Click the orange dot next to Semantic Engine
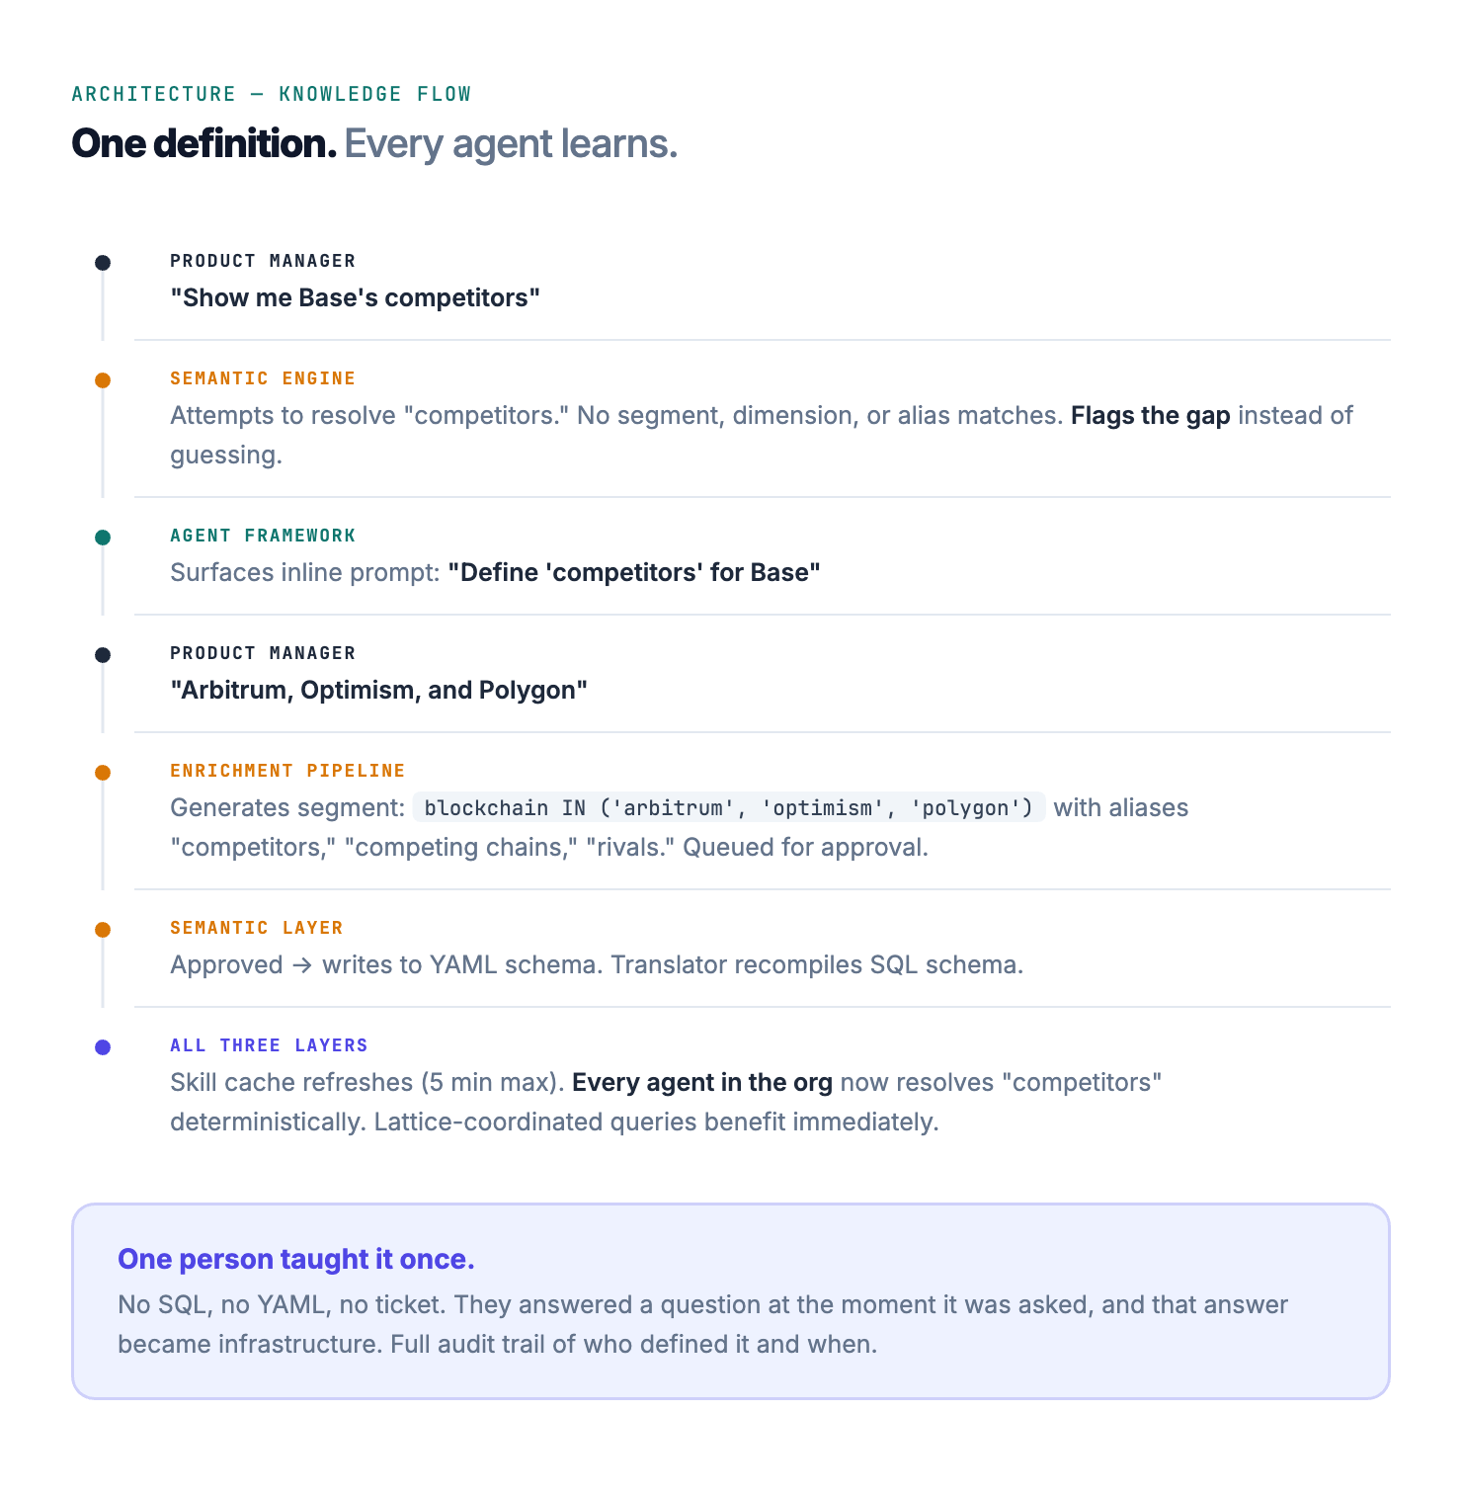 (x=103, y=380)
